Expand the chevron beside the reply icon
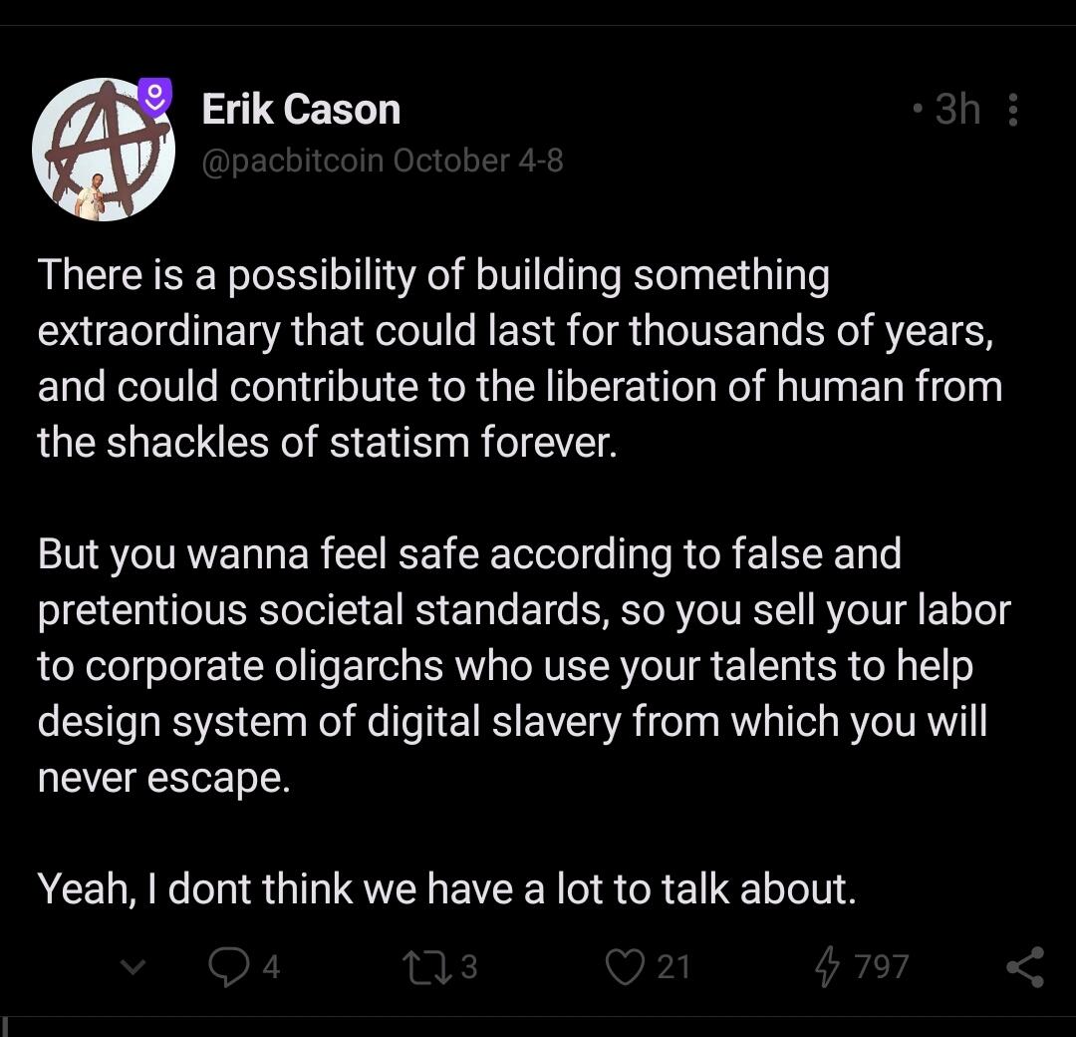Image resolution: width=1076 pixels, height=1037 pixels. tap(134, 967)
